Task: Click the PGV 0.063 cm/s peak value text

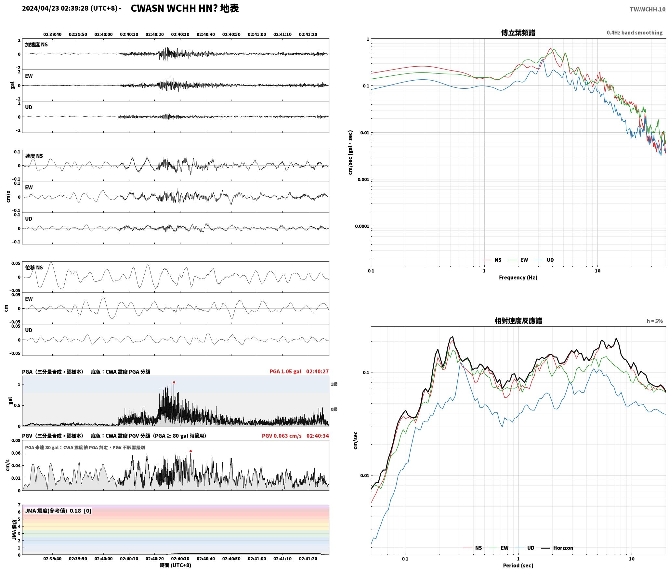Action: coord(282,436)
